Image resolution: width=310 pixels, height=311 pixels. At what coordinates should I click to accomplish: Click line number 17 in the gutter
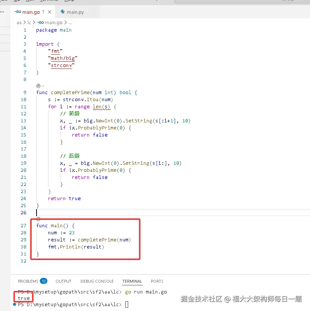pyautogui.click(x=23, y=149)
